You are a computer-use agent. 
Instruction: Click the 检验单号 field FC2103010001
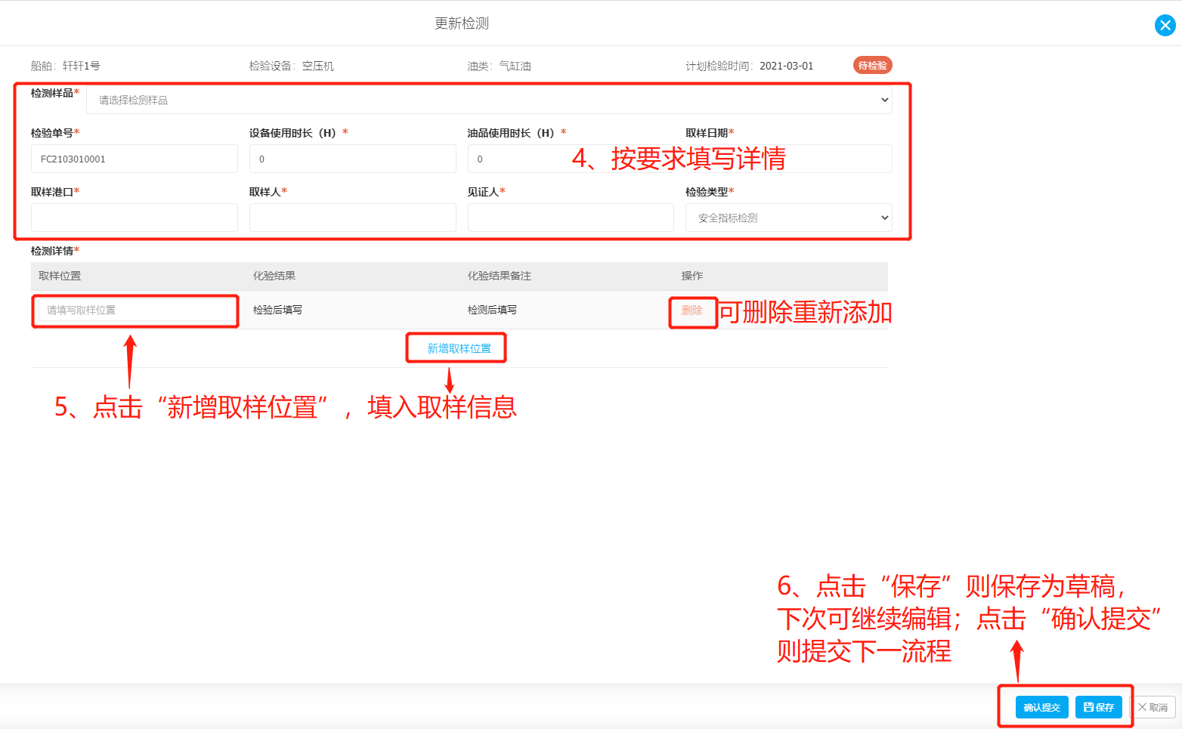135,159
